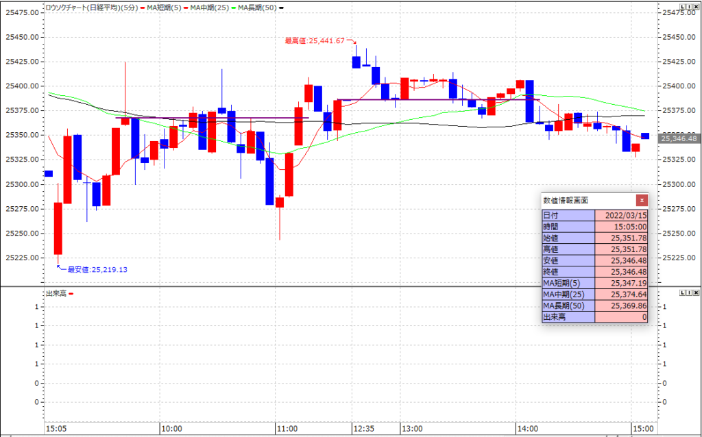702x437 pixels.
Task: Click the red color marker after ロウソクチャート legend
Action: [143, 8]
